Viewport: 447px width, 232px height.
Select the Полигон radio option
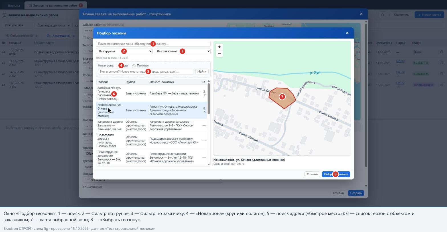(x=134, y=66)
